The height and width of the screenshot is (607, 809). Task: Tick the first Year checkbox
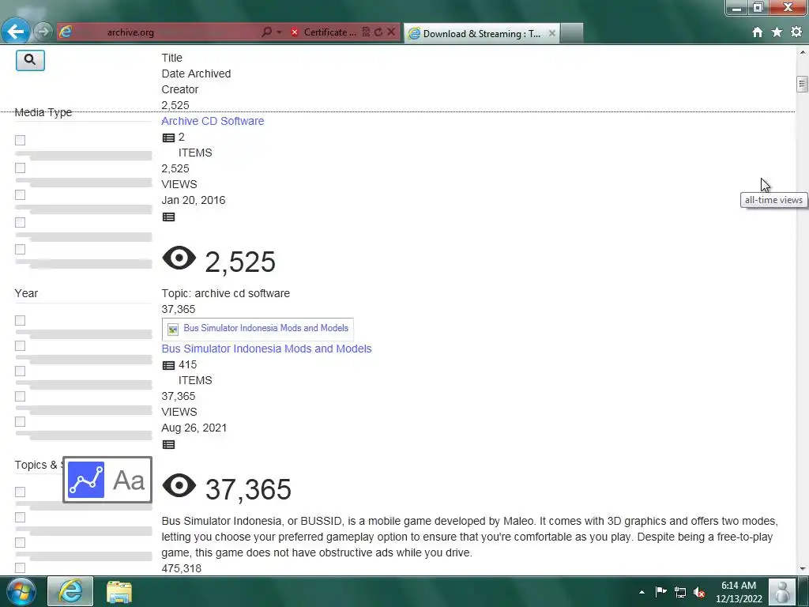pyautogui.click(x=20, y=321)
